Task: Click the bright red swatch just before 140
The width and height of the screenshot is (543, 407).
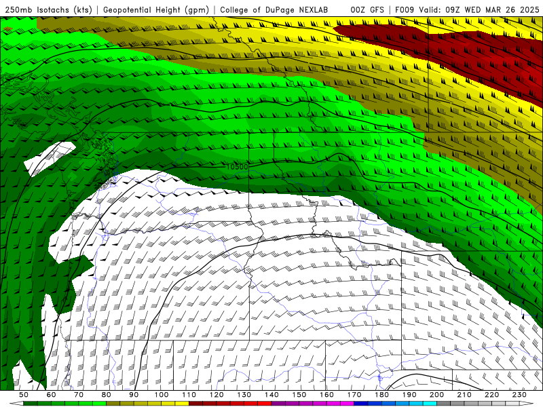Action: (265, 404)
